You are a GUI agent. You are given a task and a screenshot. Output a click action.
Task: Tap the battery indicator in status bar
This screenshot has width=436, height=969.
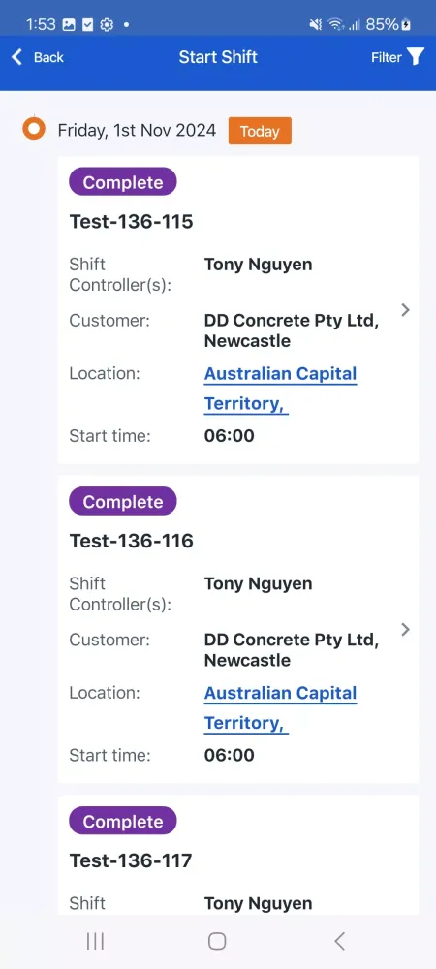pos(406,25)
